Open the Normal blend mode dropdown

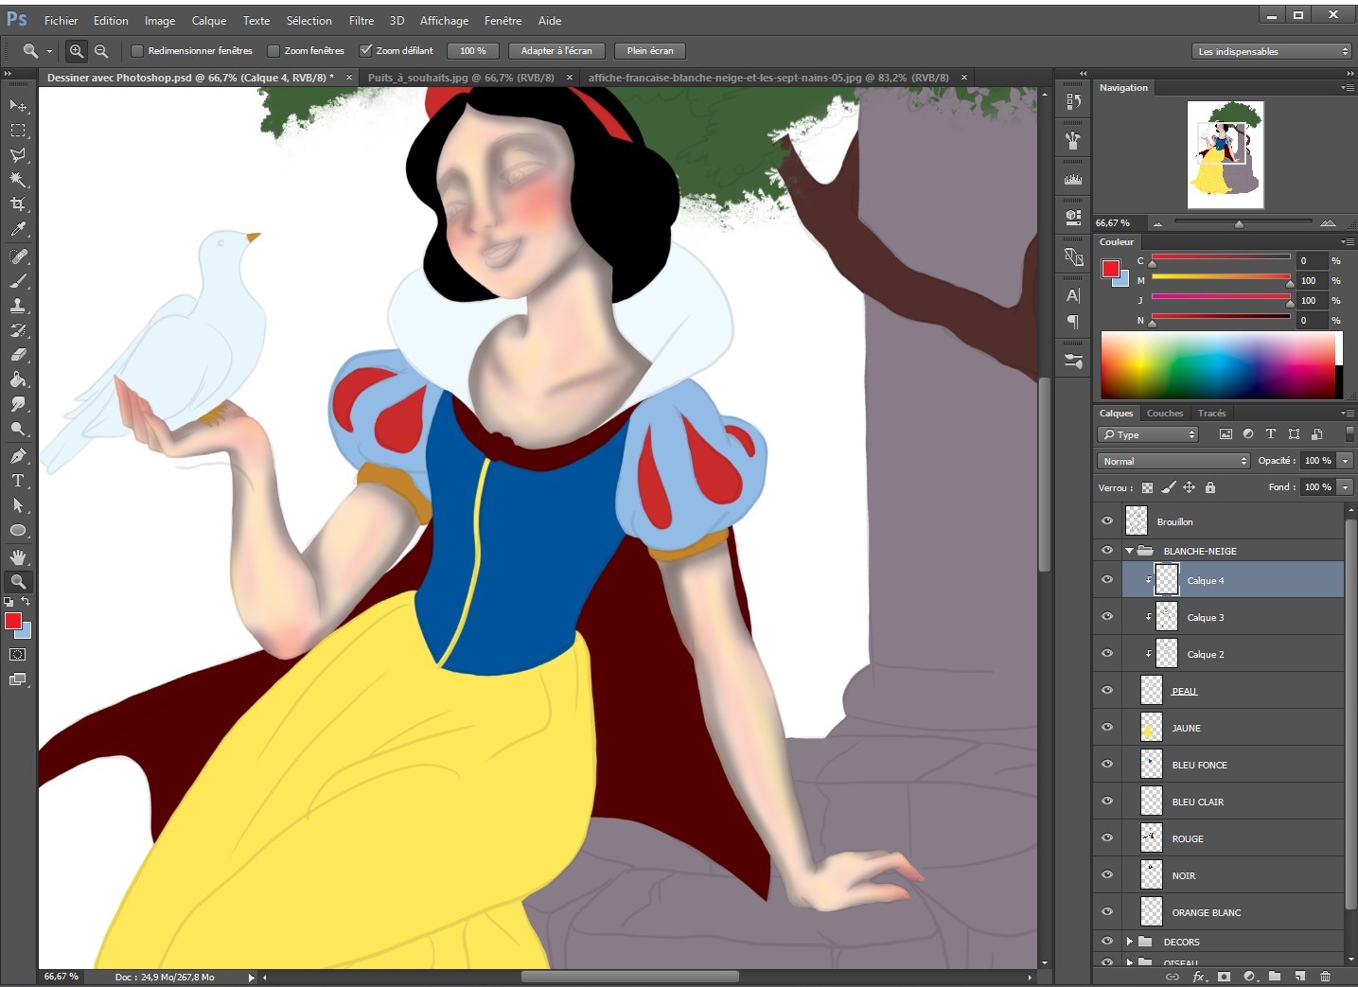(1173, 461)
